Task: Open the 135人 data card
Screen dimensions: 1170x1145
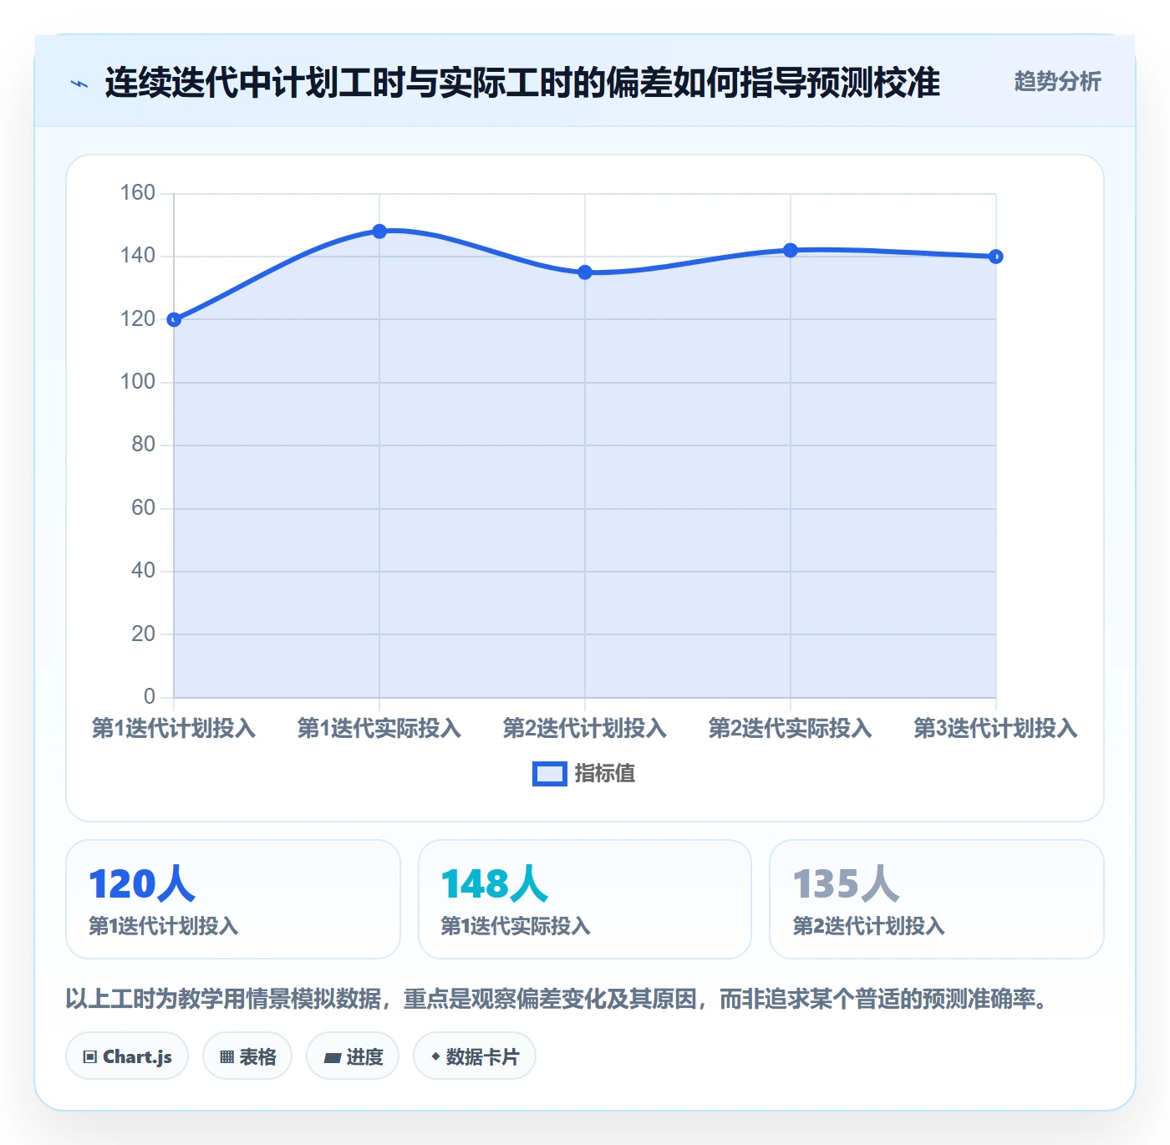Action: pos(937,899)
